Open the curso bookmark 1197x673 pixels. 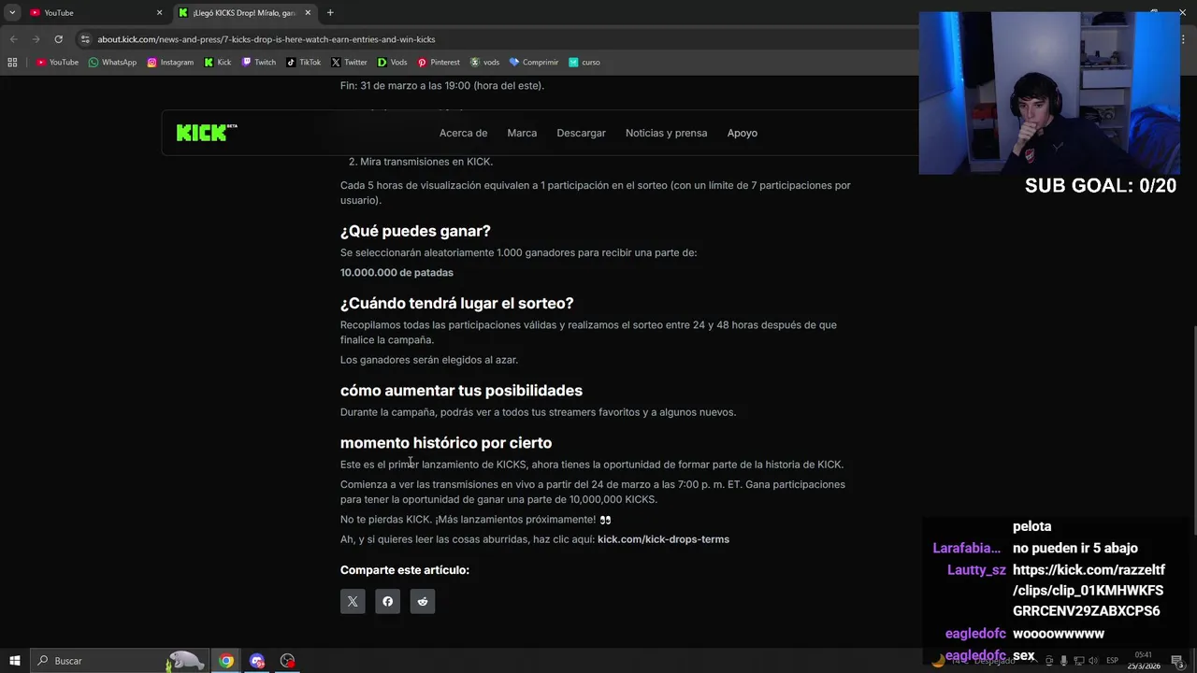584,63
